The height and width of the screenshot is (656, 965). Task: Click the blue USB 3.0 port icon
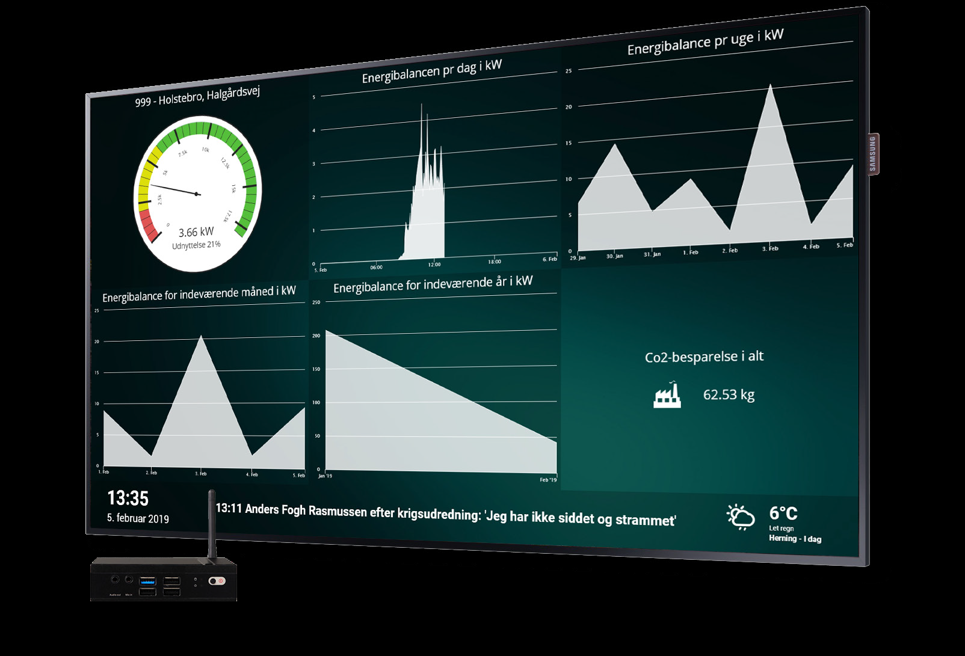coord(147,581)
